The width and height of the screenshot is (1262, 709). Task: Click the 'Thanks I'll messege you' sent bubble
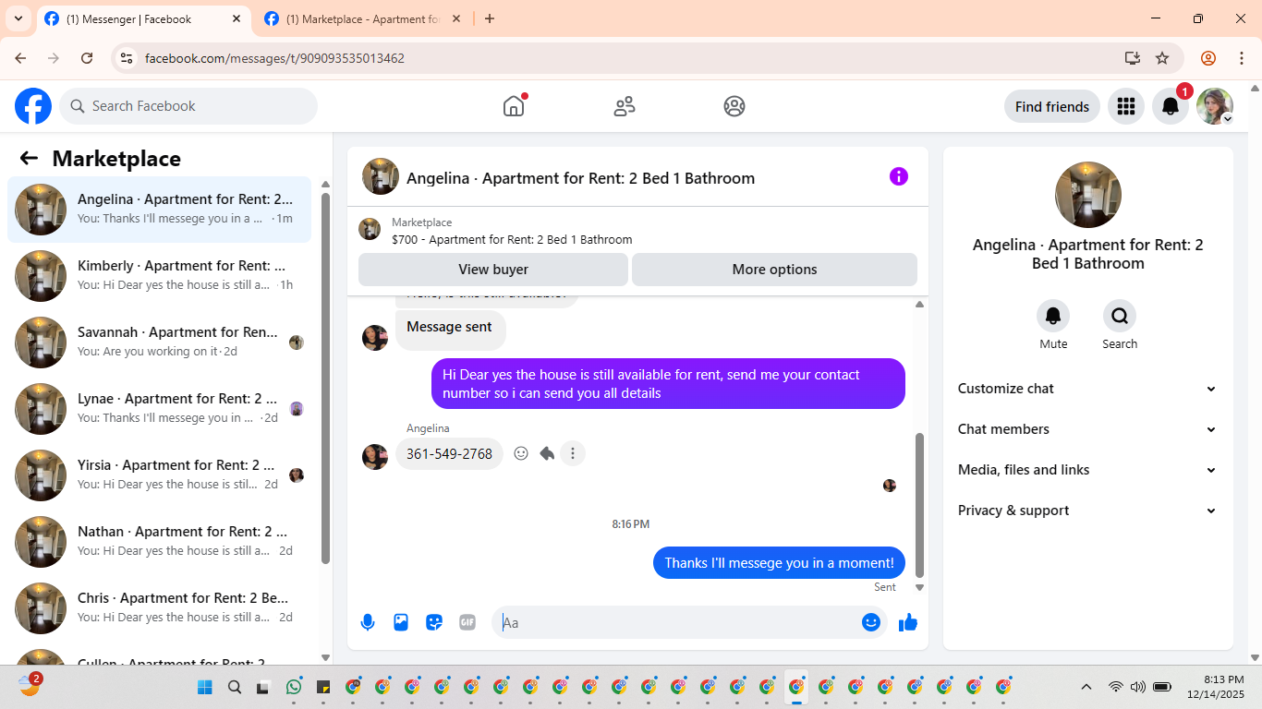coord(779,562)
